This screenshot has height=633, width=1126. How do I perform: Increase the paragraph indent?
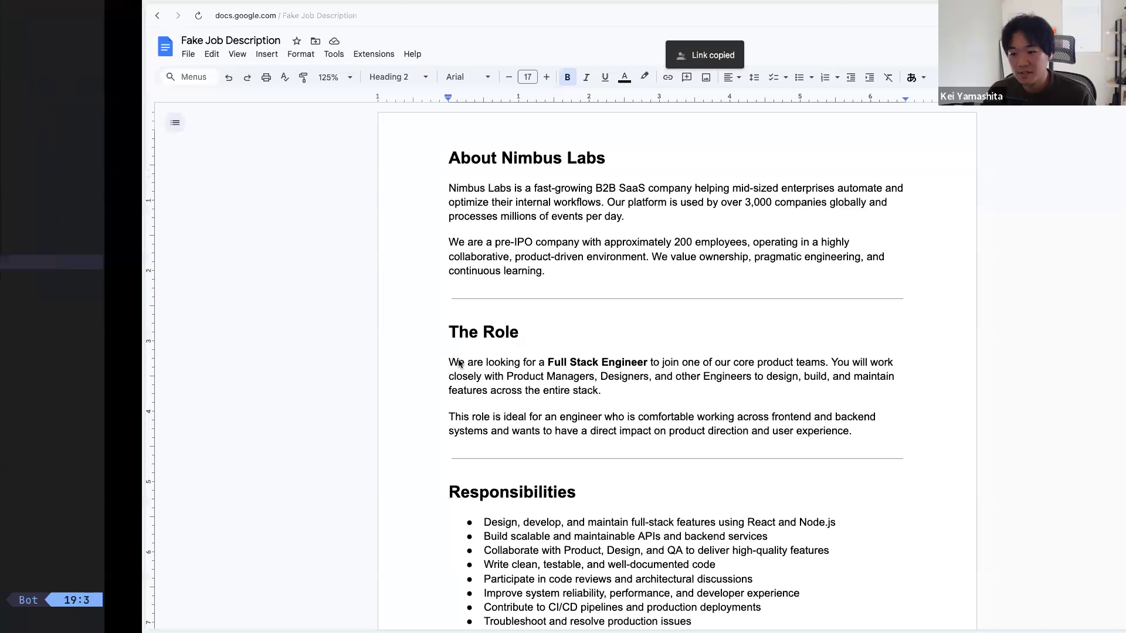pyautogui.click(x=870, y=77)
